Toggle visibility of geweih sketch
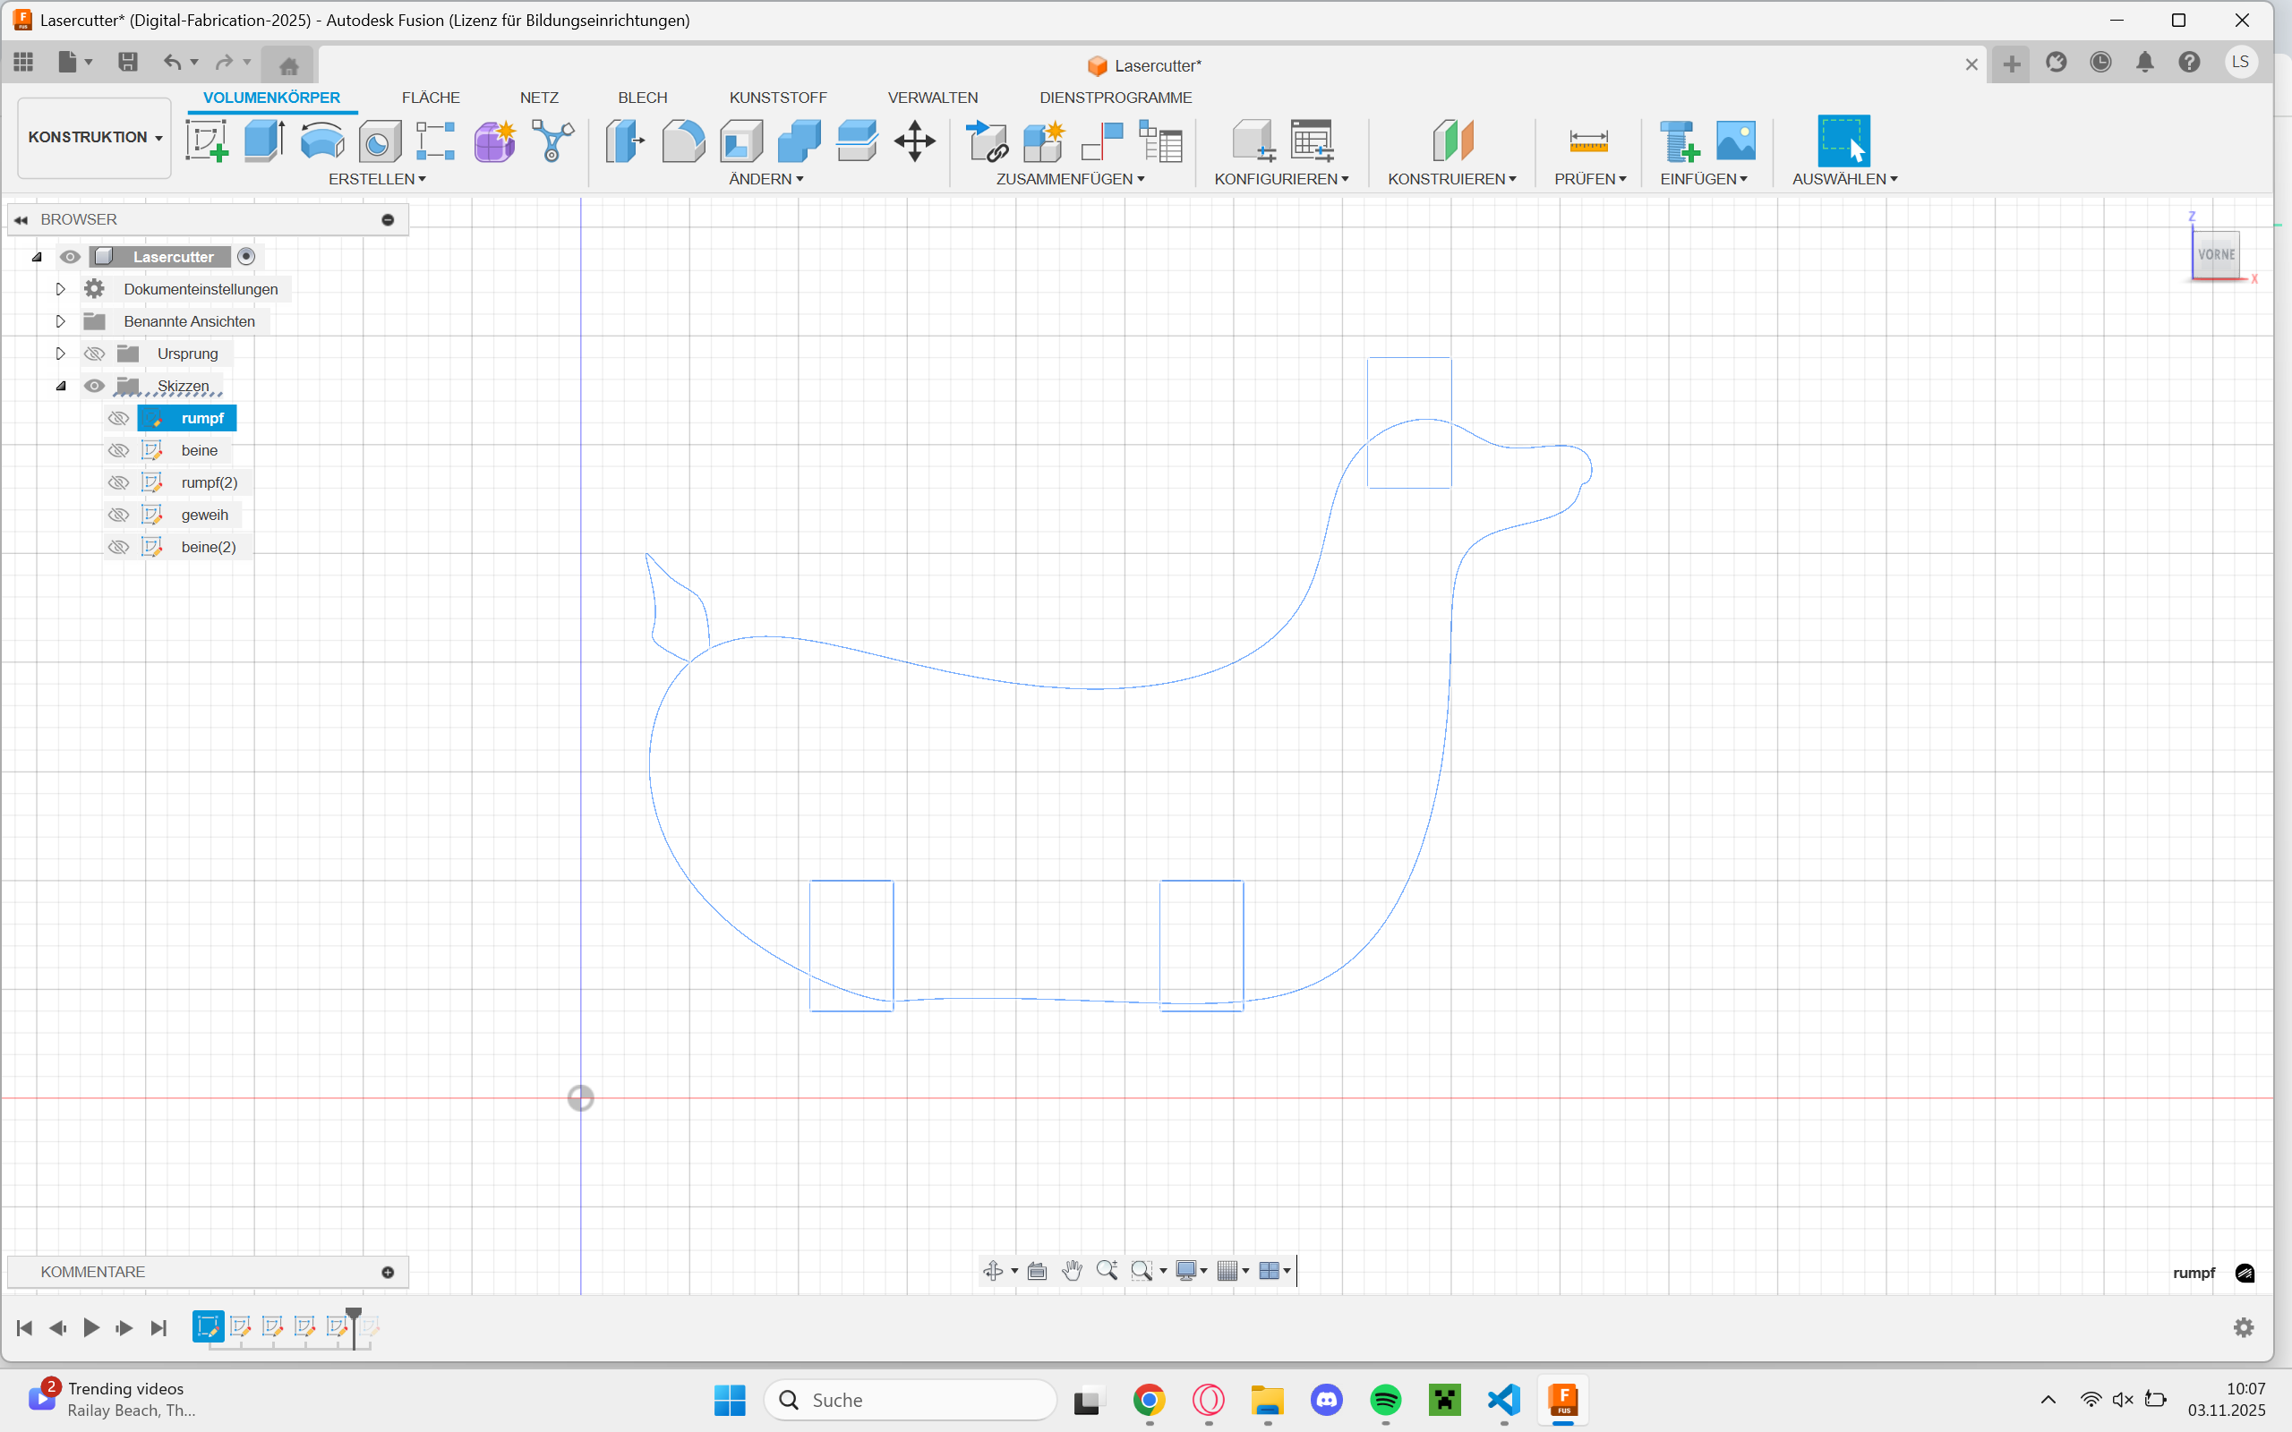Viewport: 2292px width, 1432px height. (118, 516)
